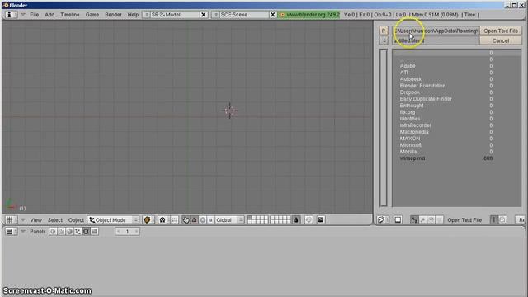Select the Blender Foundation folder
Image resolution: width=528 pixels, height=297 pixels.
[422, 86]
